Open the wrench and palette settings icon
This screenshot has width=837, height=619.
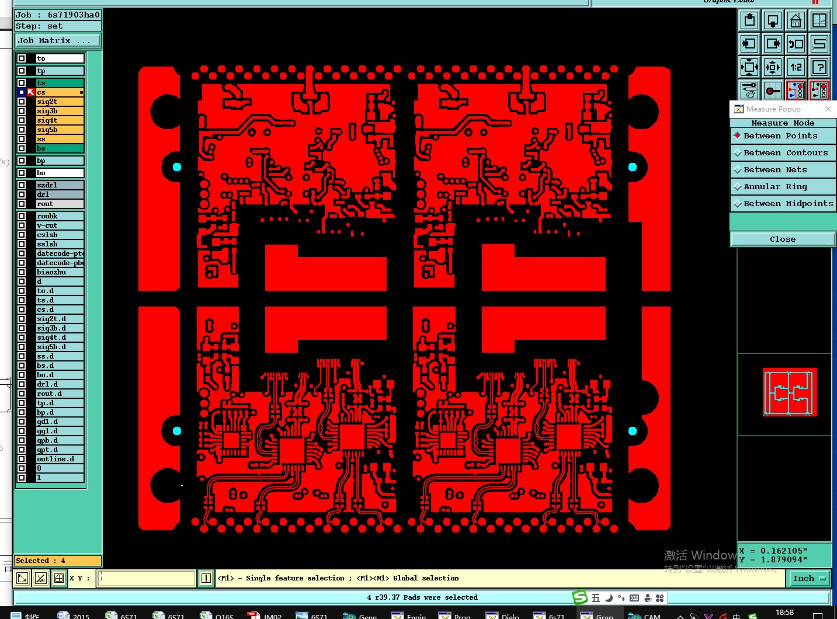[749, 90]
